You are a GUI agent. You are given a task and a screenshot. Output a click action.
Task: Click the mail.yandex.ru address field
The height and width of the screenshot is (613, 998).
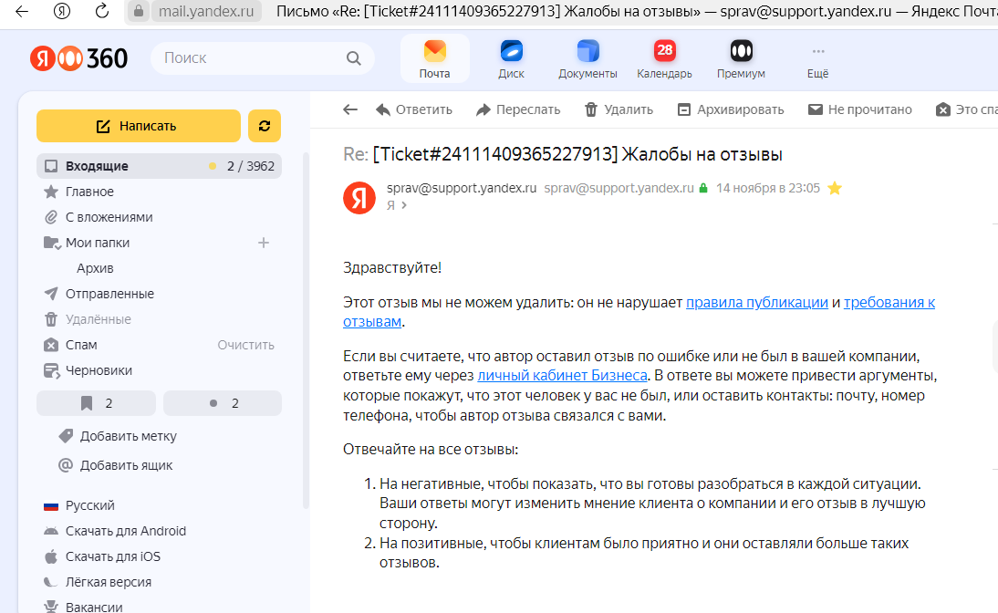click(x=206, y=11)
